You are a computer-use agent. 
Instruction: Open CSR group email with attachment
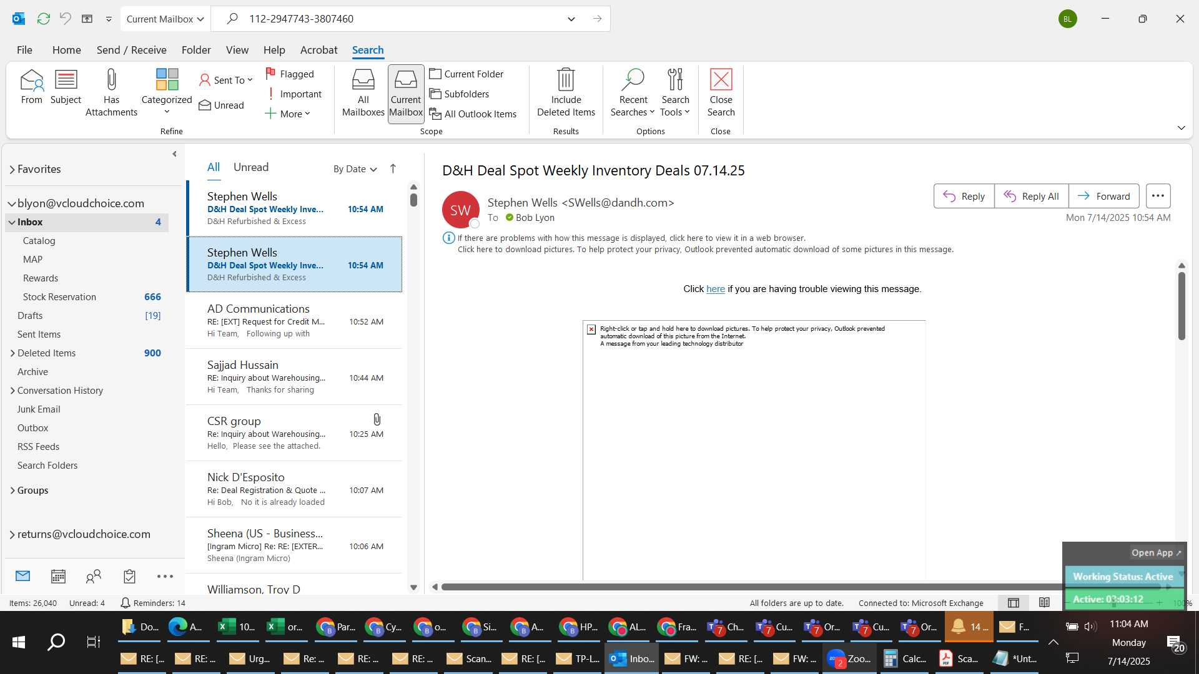(295, 433)
